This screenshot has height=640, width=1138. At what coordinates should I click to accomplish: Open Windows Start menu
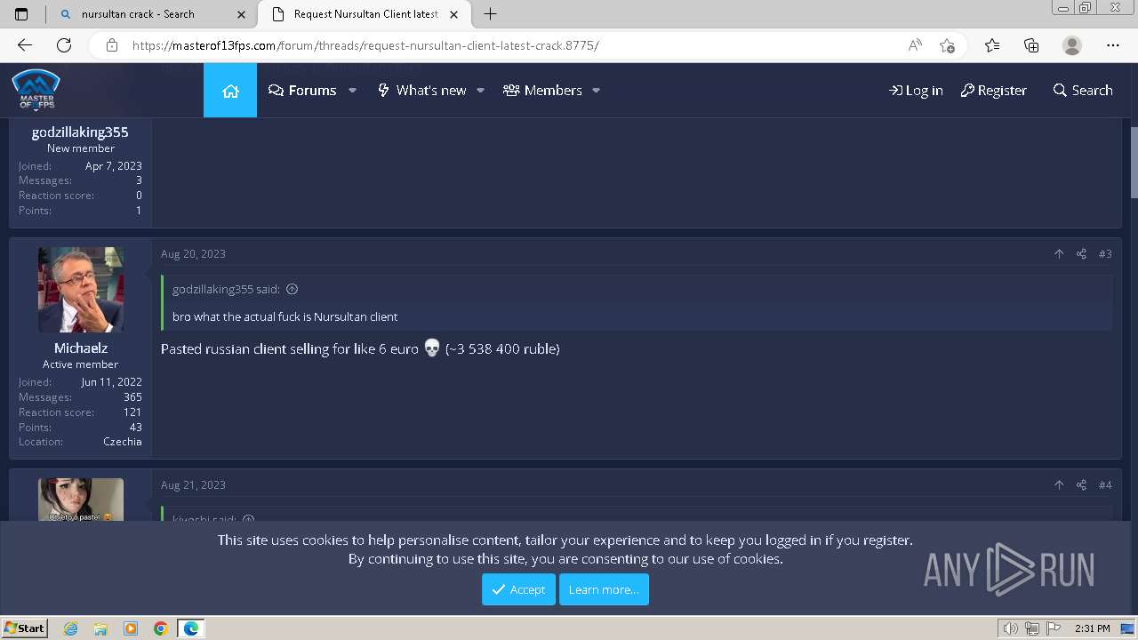point(24,628)
